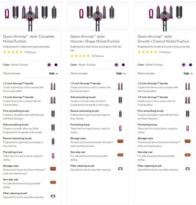Click Pre-styling dryer icon in Volume+Shape list
Image resolution: width=196 pixels, height=205 pixels.
(120, 128)
